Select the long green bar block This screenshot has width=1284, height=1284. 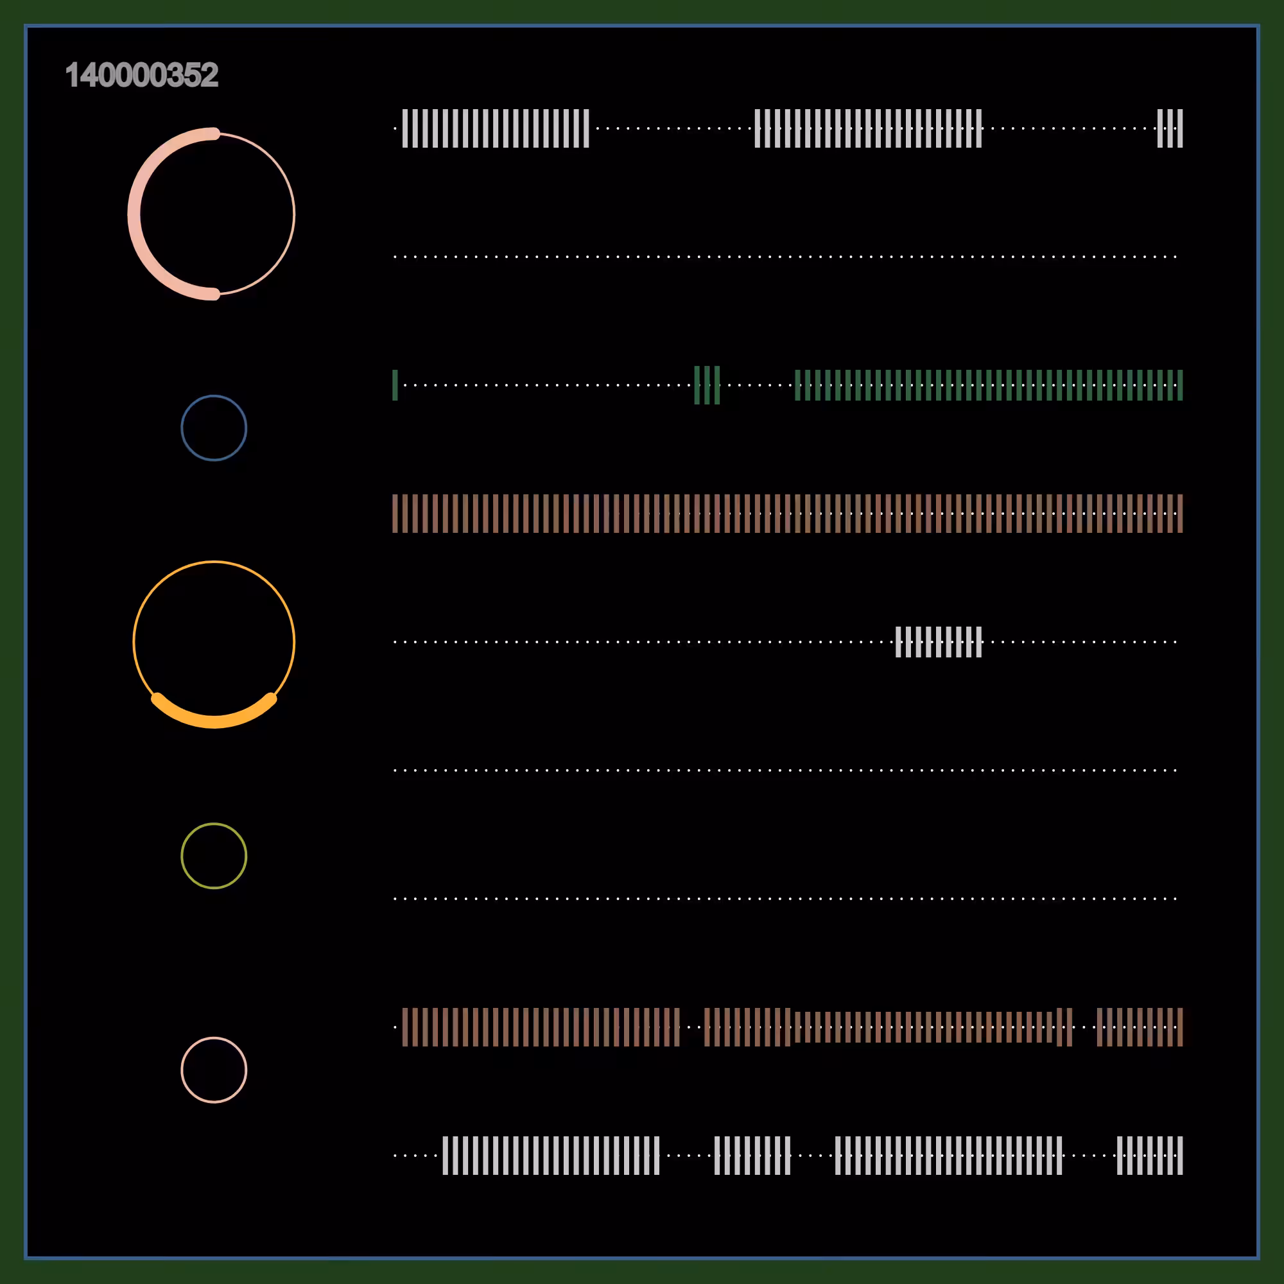(989, 385)
